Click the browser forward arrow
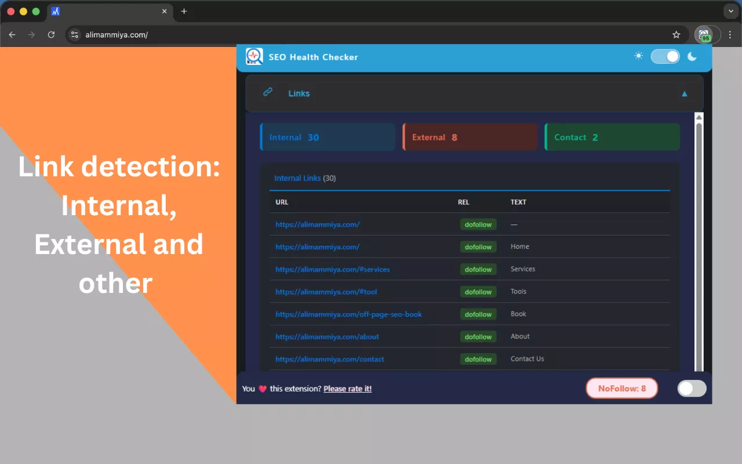 pos(31,35)
